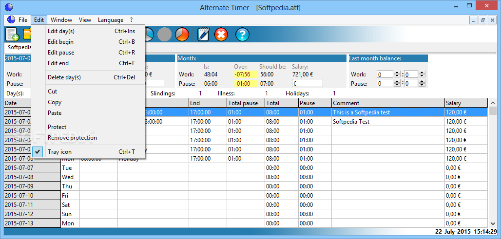The width and height of the screenshot is (501, 239).
Task: Close the open Edit menu
Action: pyautogui.click(x=39, y=20)
